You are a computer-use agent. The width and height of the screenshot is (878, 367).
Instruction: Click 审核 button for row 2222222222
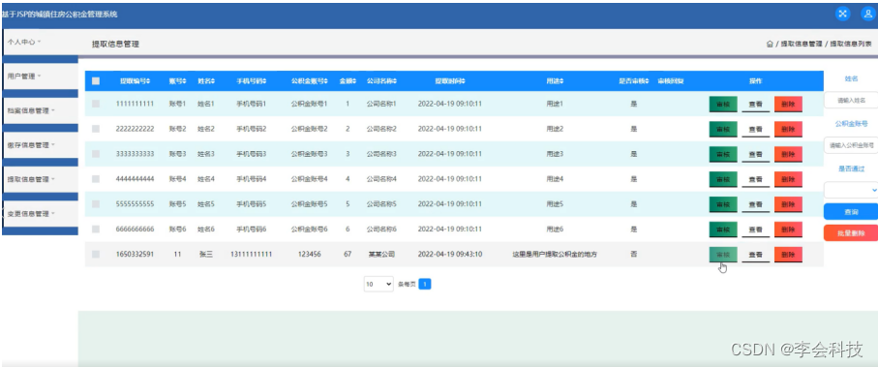coord(723,129)
